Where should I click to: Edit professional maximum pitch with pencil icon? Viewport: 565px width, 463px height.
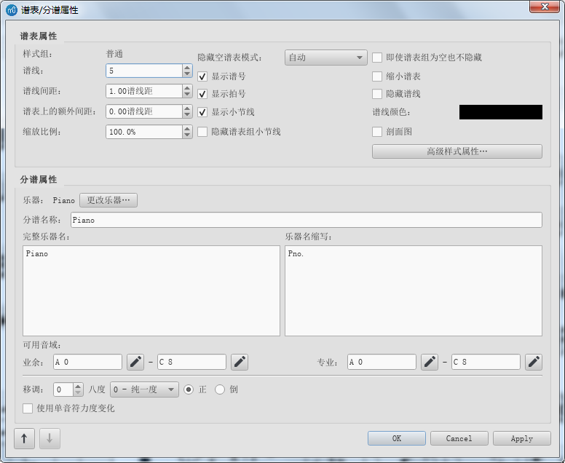pos(534,362)
